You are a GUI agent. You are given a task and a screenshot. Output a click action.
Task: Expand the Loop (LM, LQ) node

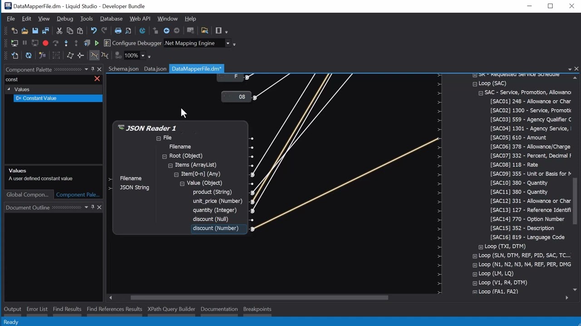[x=475, y=274]
